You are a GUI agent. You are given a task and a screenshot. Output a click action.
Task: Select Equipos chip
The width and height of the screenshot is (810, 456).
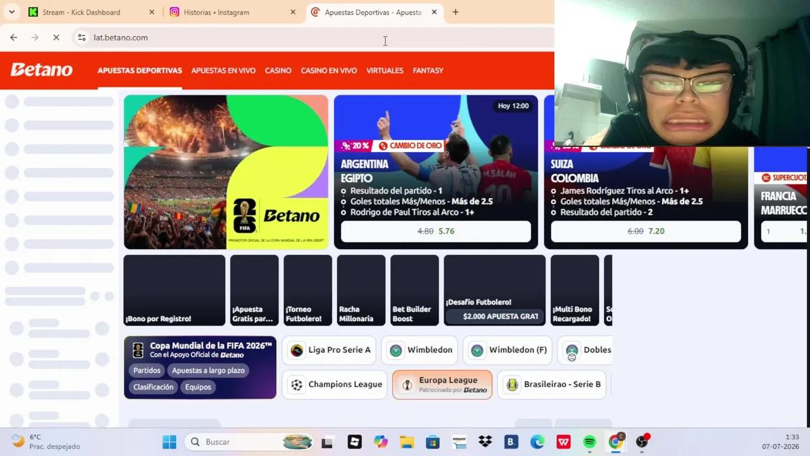tap(198, 387)
